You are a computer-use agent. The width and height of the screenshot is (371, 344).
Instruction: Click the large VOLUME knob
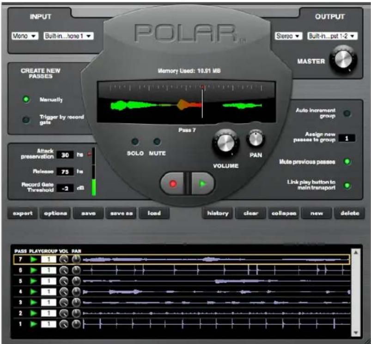(x=226, y=142)
